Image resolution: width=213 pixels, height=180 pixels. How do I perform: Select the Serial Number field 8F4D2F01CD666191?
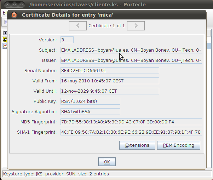pos(110,71)
